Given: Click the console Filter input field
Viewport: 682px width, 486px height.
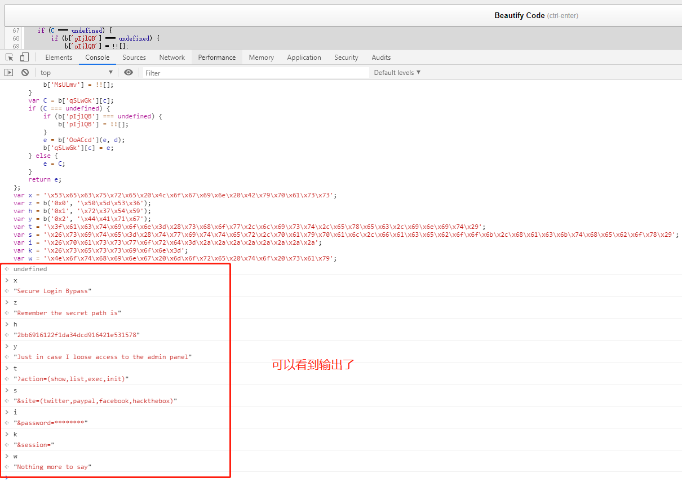Looking at the screenshot, I should 255,73.
